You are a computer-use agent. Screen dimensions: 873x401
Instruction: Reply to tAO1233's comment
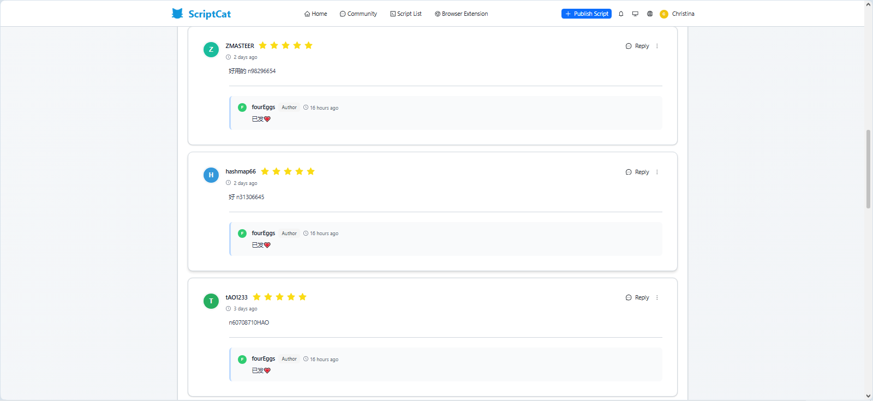click(x=637, y=298)
